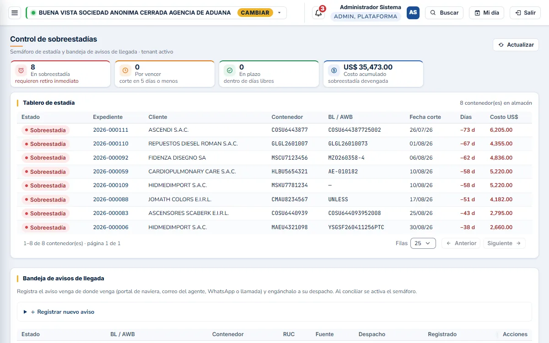Screen dimensions: 549x343
Task: Click BL MZO260358-4
Action: click(346, 158)
